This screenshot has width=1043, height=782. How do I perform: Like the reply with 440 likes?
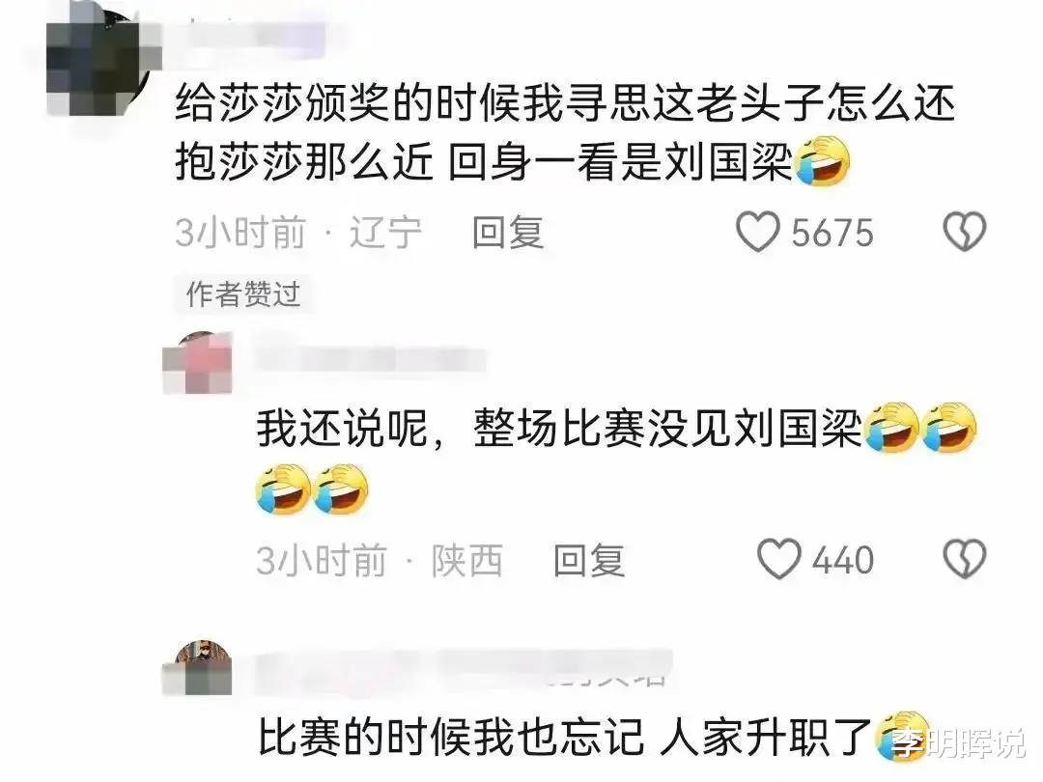click(x=779, y=559)
